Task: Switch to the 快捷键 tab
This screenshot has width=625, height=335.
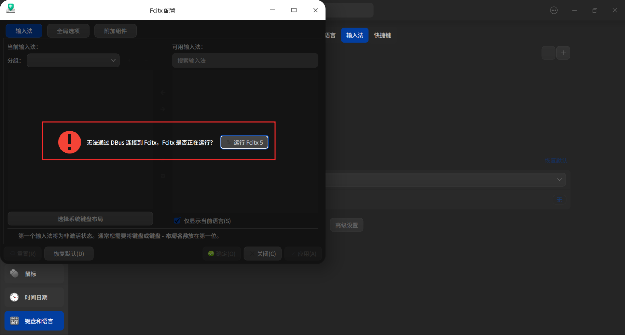Action: 382,35
